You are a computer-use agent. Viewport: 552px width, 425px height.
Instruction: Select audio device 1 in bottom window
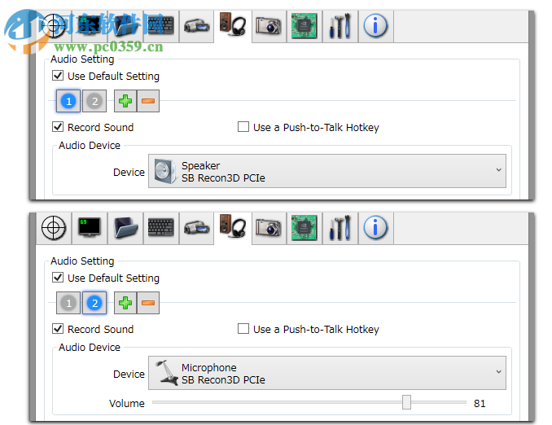68,303
